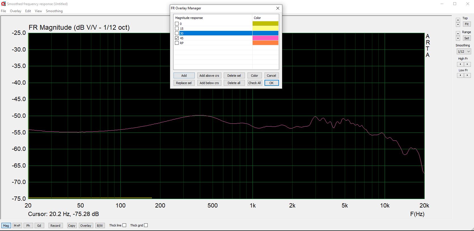Click the Low Fr left arrow

click(x=460, y=75)
